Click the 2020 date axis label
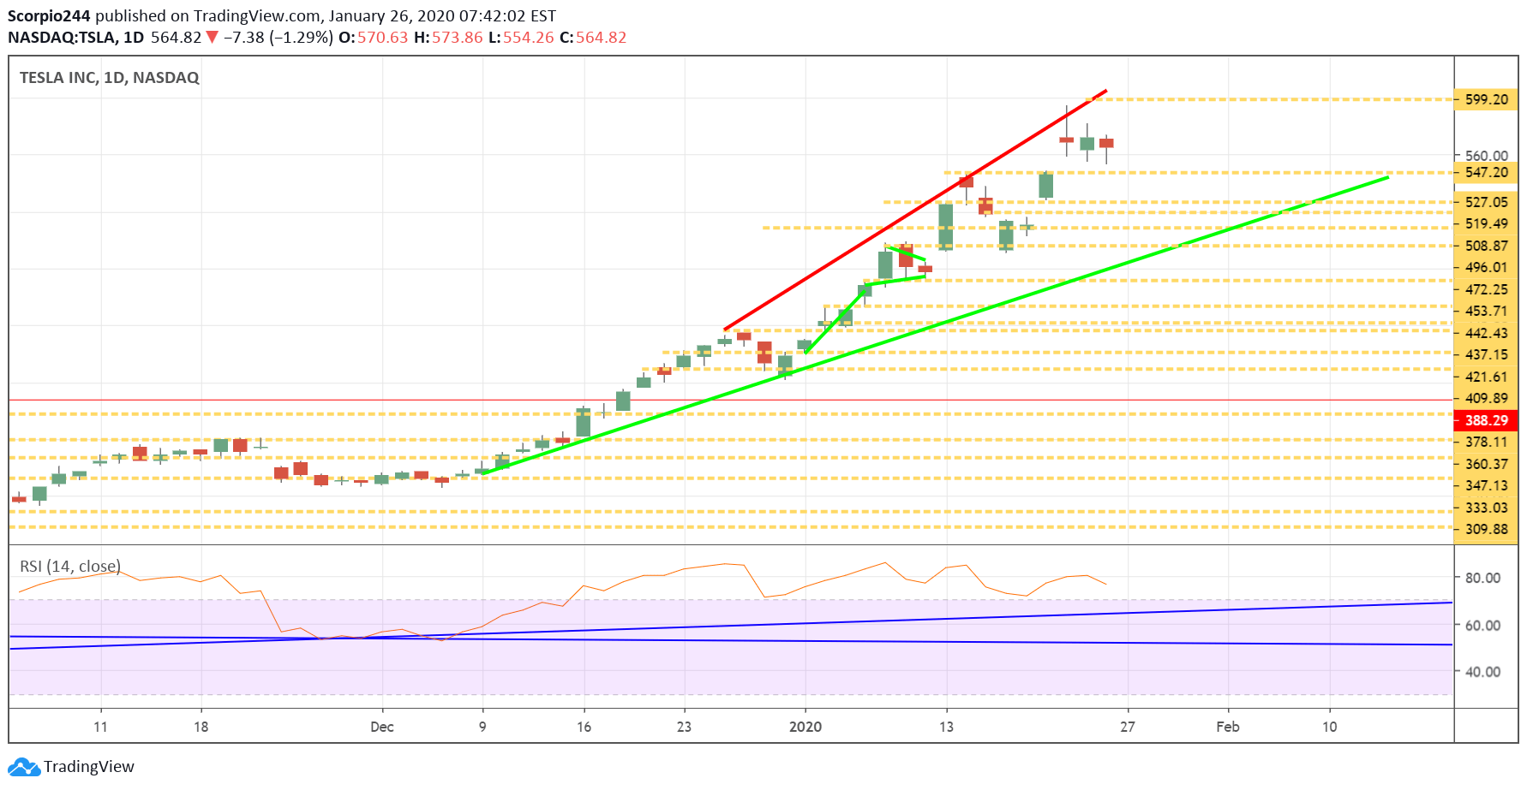Screen dimensions: 1527x790 point(805,727)
